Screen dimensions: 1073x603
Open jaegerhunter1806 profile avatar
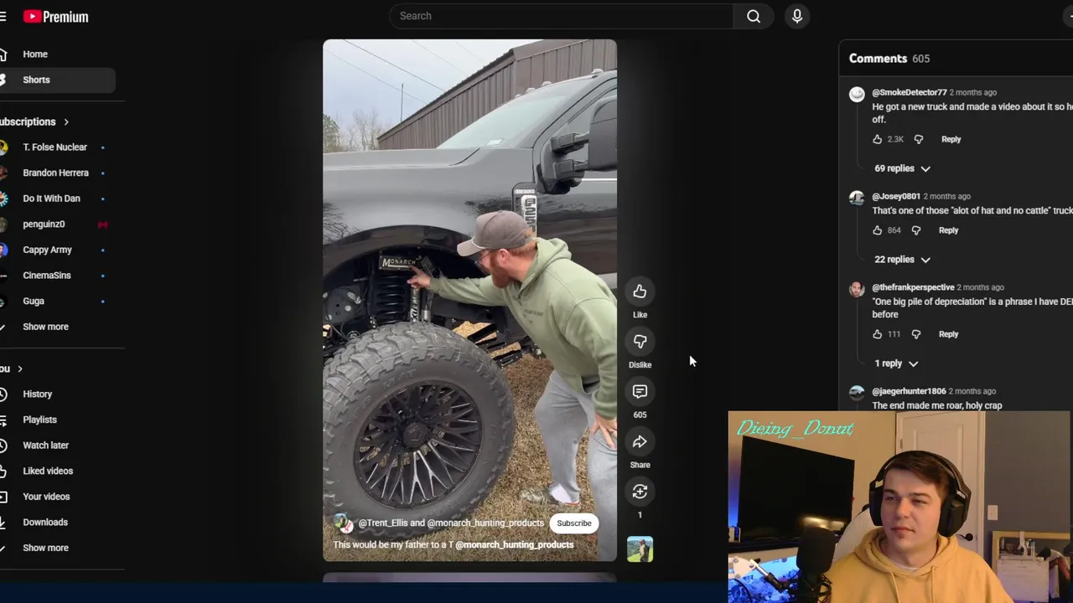(857, 394)
